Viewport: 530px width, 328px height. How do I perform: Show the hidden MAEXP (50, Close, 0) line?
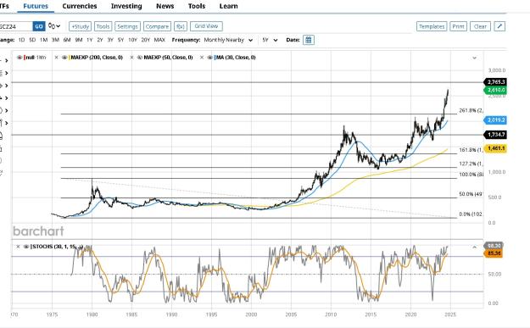(140, 58)
